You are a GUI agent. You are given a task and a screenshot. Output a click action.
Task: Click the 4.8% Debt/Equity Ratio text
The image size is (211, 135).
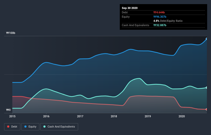(168, 21)
